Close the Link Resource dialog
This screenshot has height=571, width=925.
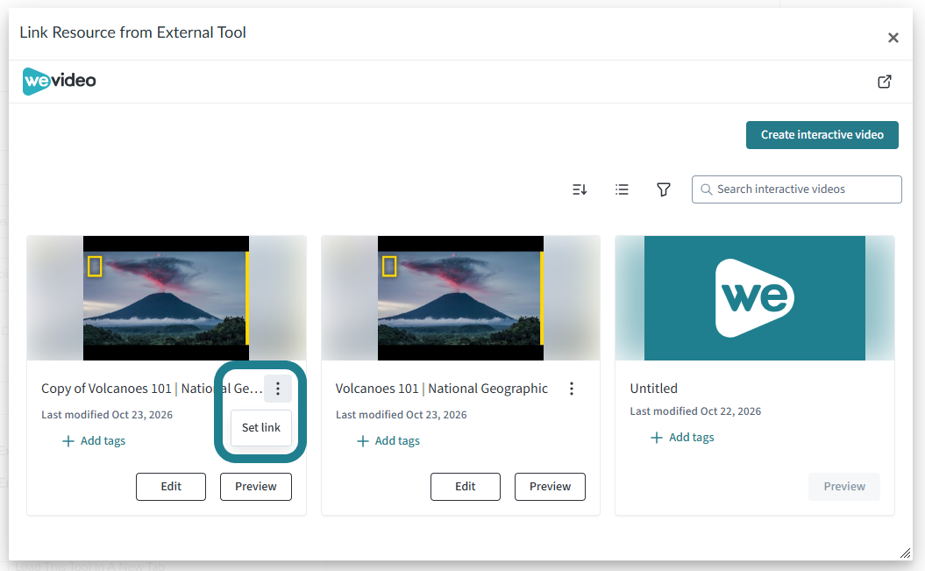pyautogui.click(x=893, y=38)
